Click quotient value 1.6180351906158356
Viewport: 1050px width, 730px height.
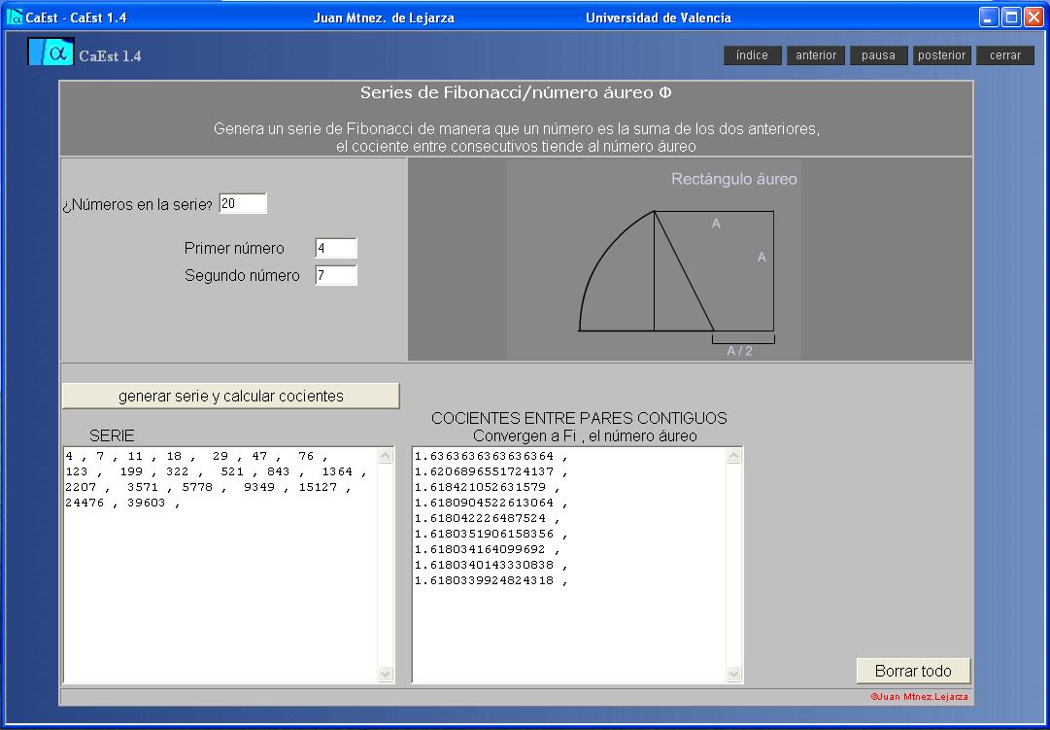click(x=484, y=535)
